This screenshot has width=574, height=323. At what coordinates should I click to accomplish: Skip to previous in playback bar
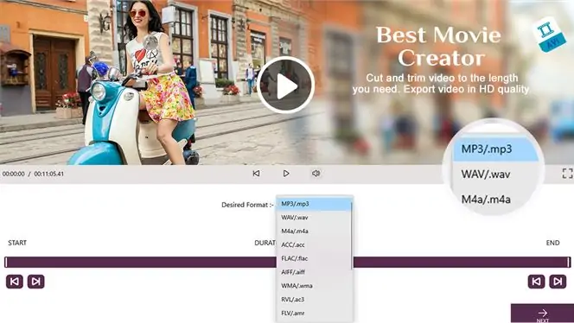coord(256,174)
